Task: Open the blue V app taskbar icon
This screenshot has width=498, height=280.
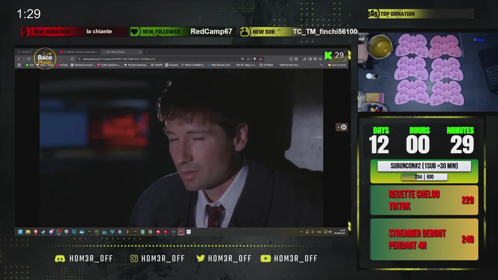Action: 112,232
